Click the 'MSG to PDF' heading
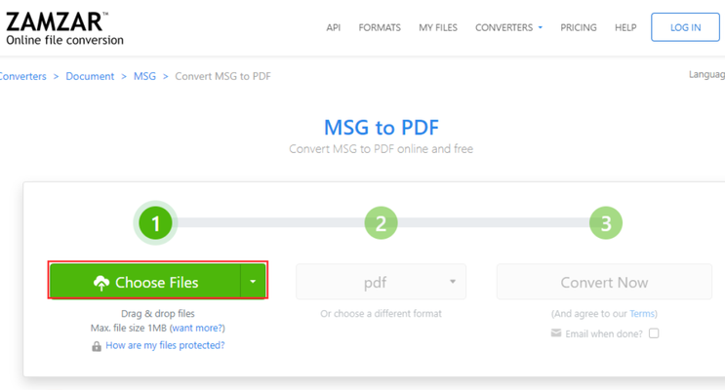 381,128
